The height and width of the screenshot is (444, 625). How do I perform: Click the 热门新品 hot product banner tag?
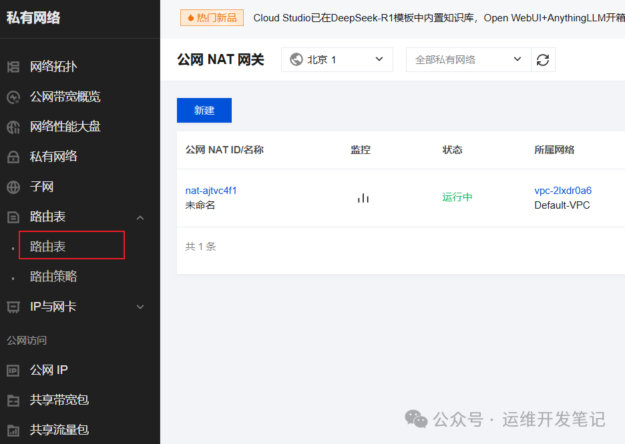212,18
